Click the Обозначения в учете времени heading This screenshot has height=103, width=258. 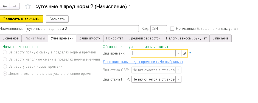click(x=135, y=47)
